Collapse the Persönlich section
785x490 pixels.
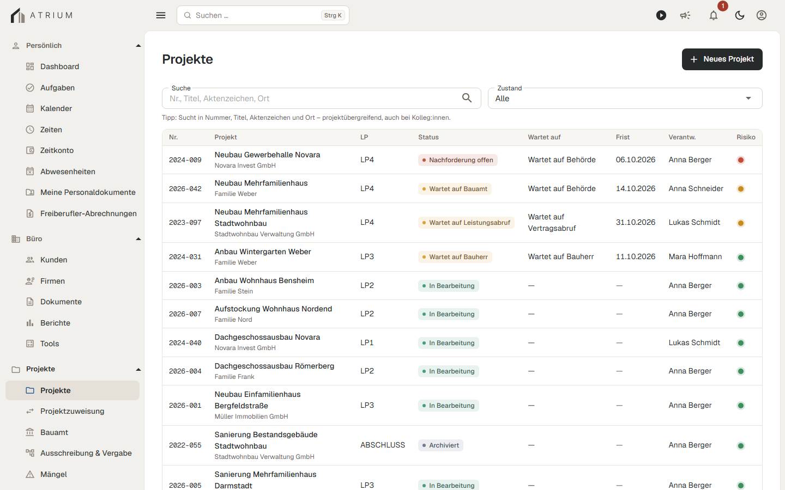[138, 46]
